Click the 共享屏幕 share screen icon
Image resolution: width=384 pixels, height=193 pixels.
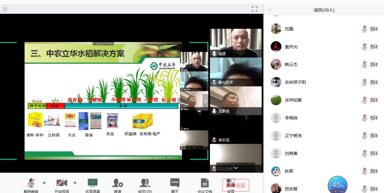[92, 182]
